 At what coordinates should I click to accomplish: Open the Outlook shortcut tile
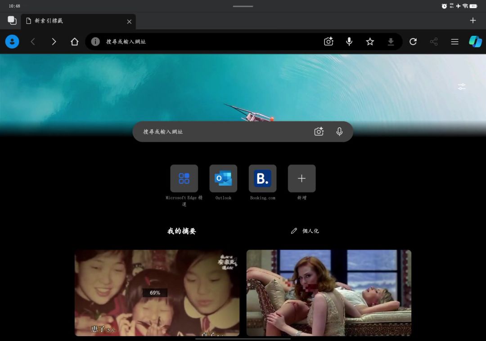point(223,178)
